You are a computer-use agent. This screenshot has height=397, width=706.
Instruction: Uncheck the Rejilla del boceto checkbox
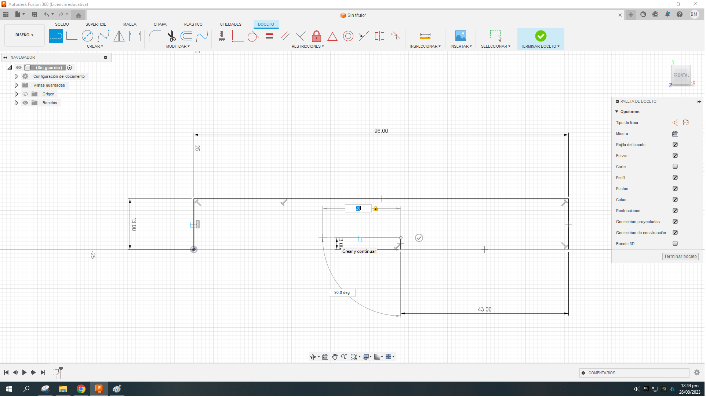click(676, 145)
